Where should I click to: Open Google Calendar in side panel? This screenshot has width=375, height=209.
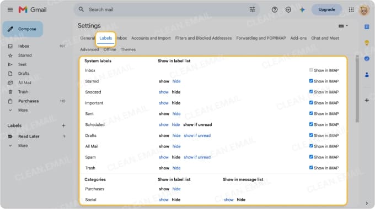[x=367, y=26]
